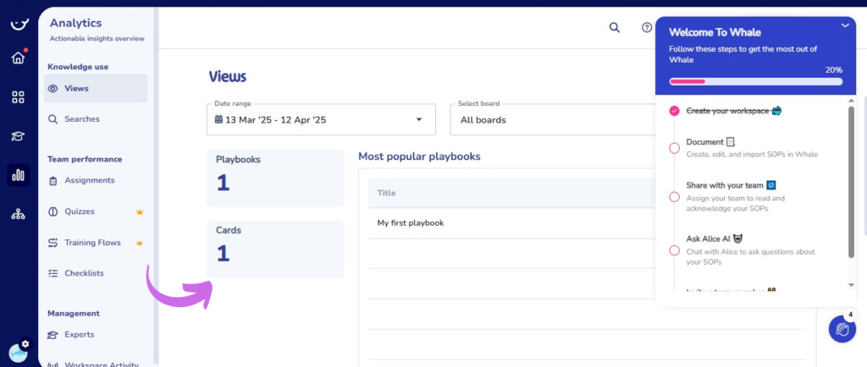Collapse the Welcome To Whale panel chevron
The height and width of the screenshot is (367, 867).
[x=845, y=25]
